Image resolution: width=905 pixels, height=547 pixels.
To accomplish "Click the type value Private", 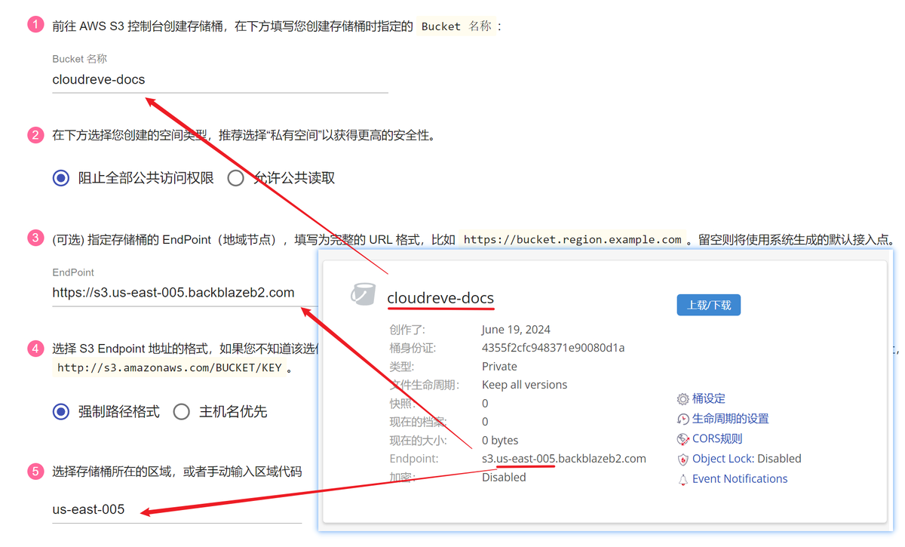I will [x=499, y=366].
